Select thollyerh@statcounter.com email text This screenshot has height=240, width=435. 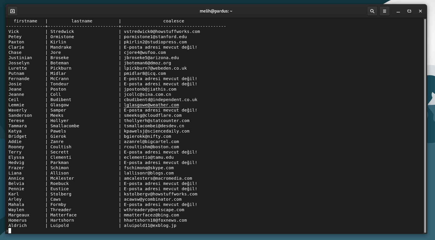coord(157,121)
